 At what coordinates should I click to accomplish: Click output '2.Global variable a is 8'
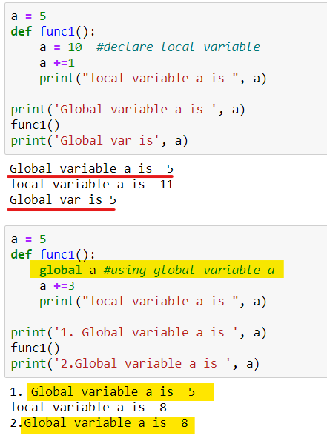pyautogui.click(x=99, y=422)
